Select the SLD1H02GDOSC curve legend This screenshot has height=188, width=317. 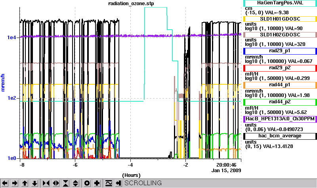pos(280,35)
